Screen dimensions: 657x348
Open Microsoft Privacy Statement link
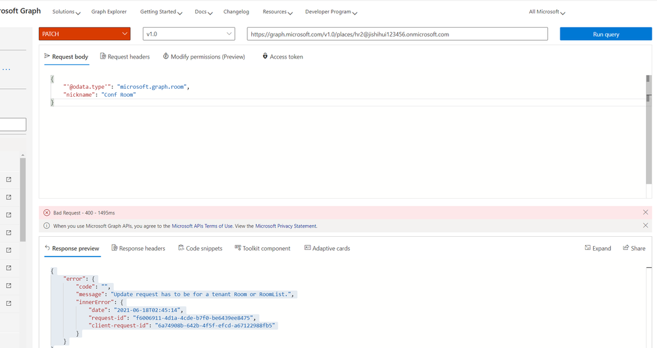pyautogui.click(x=286, y=226)
